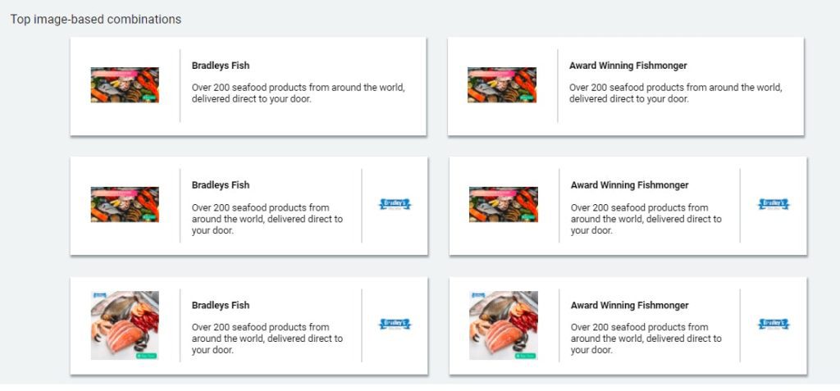Click "Award Winning Fishmonger" headline beside square salmon photo
The height and width of the screenshot is (391, 840).
pyautogui.click(x=629, y=306)
